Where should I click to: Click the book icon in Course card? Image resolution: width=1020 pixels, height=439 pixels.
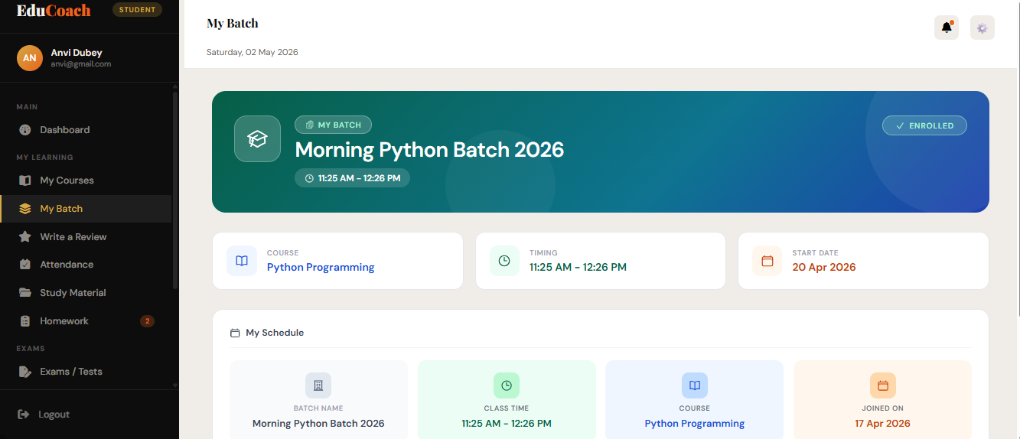pyautogui.click(x=242, y=261)
